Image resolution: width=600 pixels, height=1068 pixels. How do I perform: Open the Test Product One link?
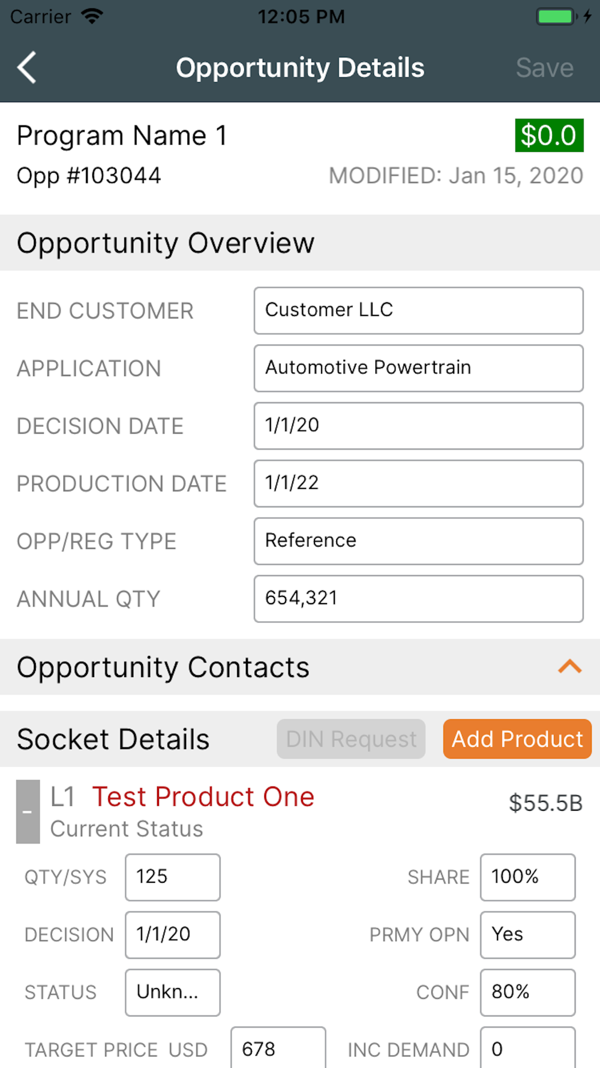(203, 796)
